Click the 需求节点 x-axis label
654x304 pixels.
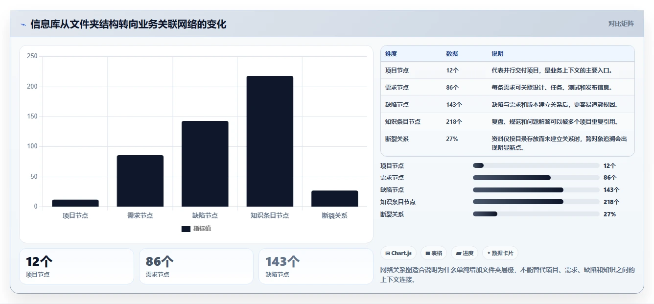click(x=140, y=215)
